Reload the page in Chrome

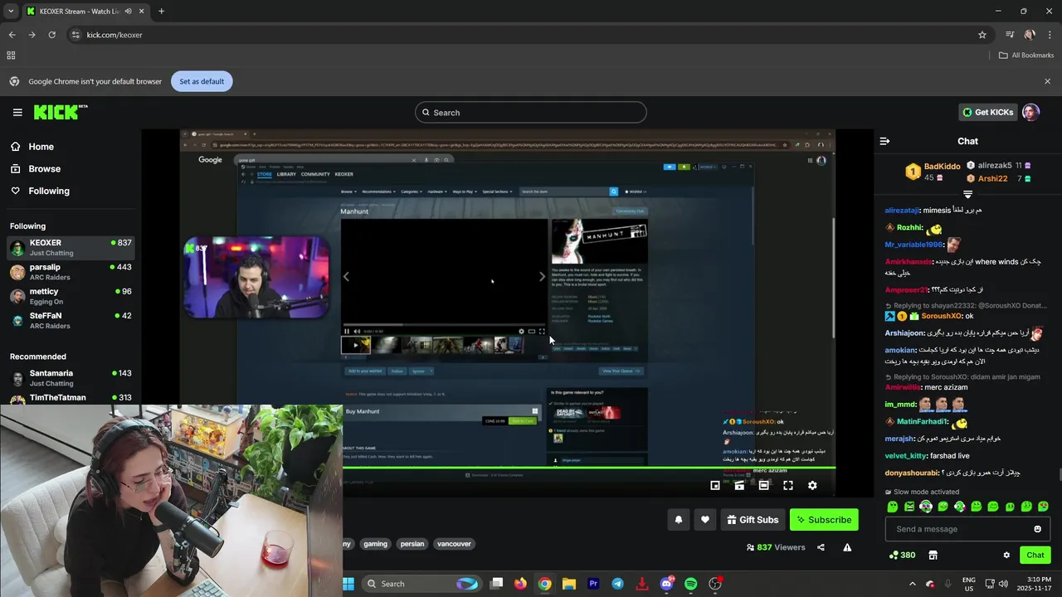click(x=51, y=35)
